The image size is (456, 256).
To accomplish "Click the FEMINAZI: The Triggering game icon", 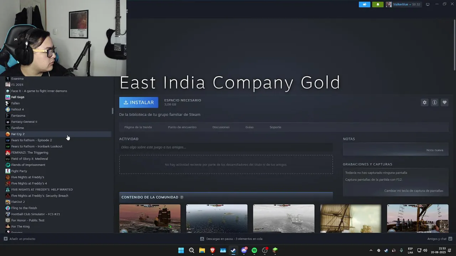I will point(8,153).
